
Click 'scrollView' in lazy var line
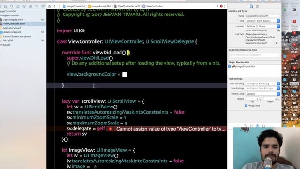tap(92, 101)
